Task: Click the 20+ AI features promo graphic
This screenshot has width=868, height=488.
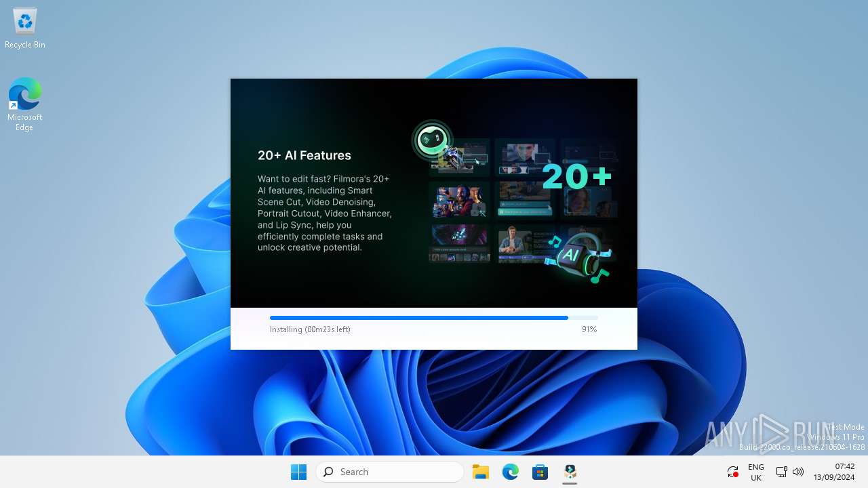Action: point(515,203)
